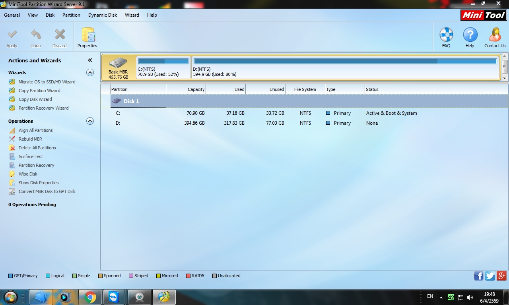Open the Dynamic Disk menu
The width and height of the screenshot is (509, 305).
pos(103,15)
